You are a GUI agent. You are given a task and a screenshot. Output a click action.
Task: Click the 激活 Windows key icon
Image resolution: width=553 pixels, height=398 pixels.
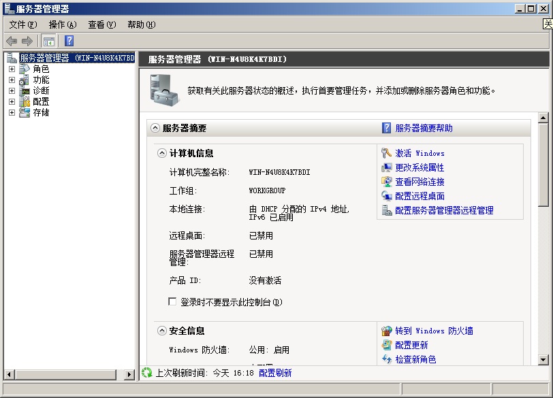pos(387,153)
